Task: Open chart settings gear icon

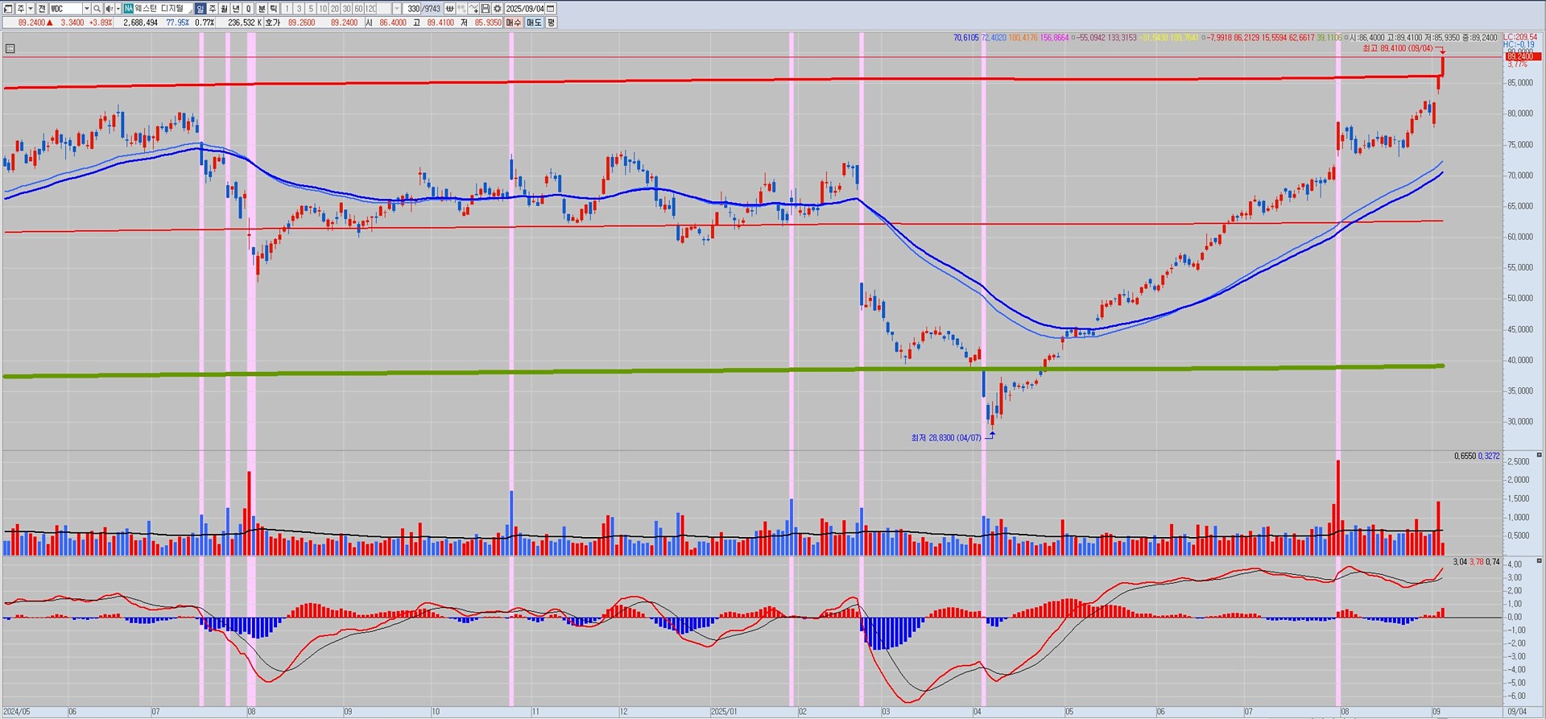Action: pos(498,9)
